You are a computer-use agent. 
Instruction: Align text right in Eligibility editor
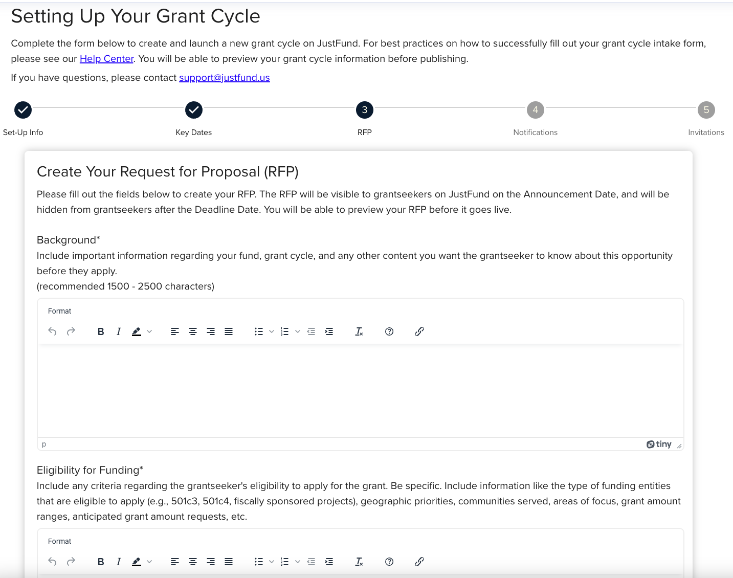[211, 562]
